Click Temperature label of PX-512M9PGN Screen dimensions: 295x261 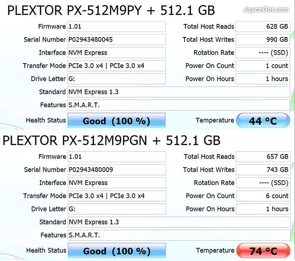215,250
